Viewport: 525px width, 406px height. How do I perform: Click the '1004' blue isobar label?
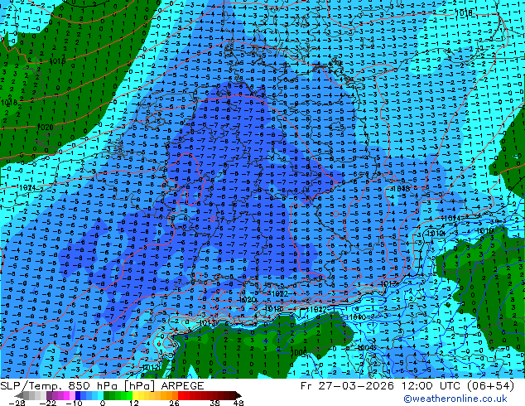coord(366,348)
